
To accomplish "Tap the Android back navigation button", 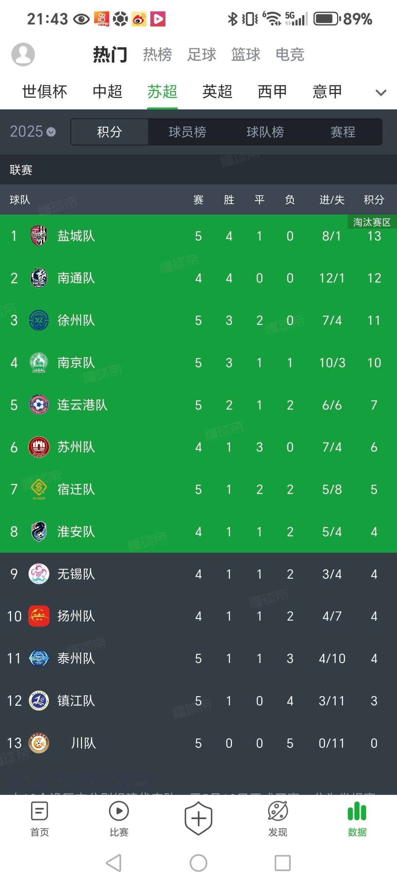I will point(114,863).
